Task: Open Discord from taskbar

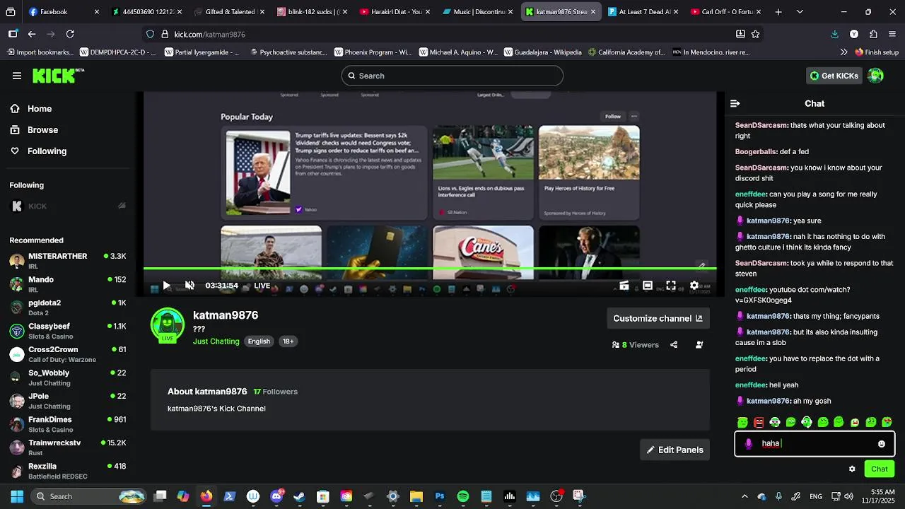Action: pos(276,496)
